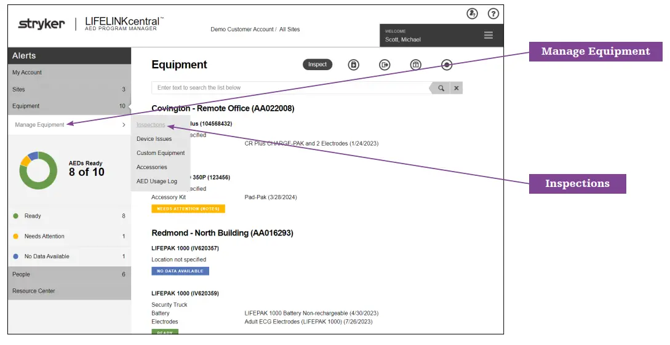Click LIFEPAK 1000 Battery Non-rechargeable text

[311, 314]
